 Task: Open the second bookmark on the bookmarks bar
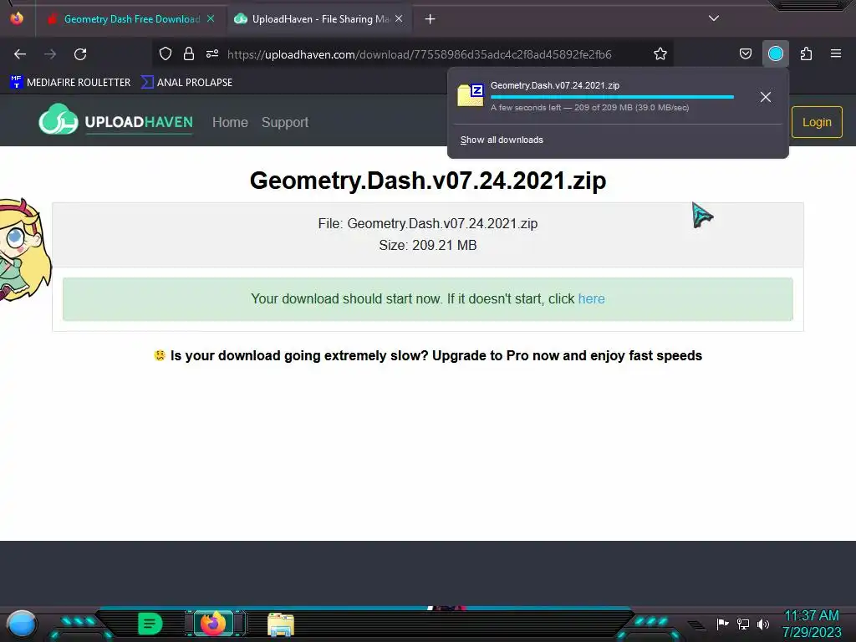[186, 83]
